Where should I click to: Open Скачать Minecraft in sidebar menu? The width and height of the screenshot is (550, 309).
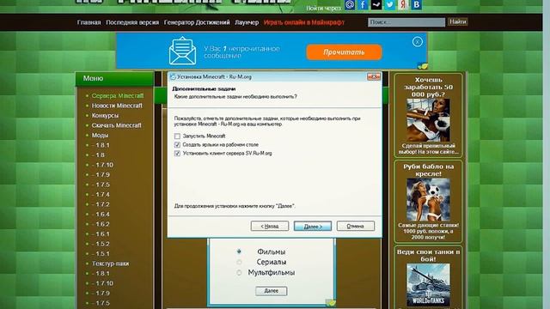click(117, 125)
